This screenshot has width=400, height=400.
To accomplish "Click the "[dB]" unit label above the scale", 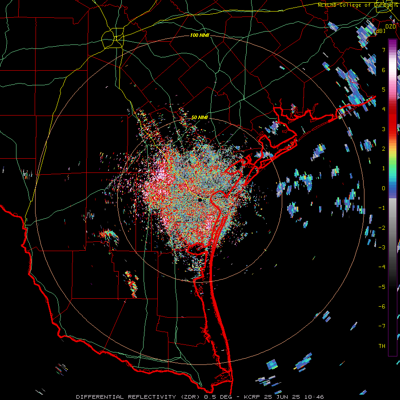I will click(380, 31).
